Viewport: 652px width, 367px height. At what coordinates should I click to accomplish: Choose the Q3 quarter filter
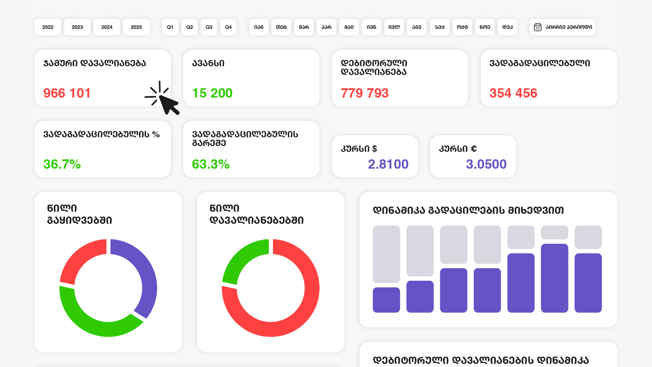tap(209, 27)
